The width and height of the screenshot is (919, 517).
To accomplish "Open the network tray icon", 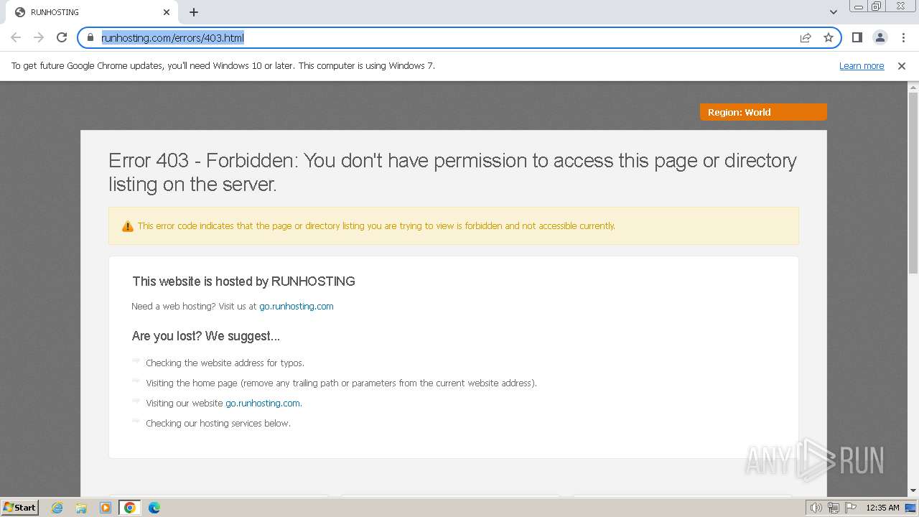I will [x=834, y=508].
